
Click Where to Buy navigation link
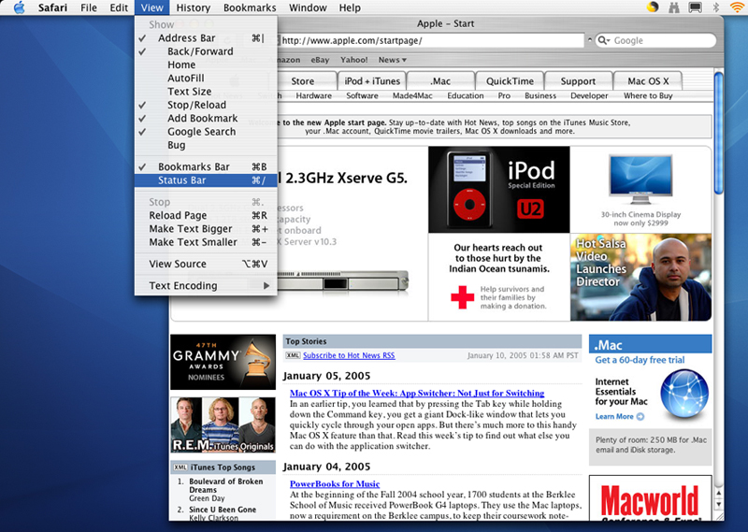648,95
